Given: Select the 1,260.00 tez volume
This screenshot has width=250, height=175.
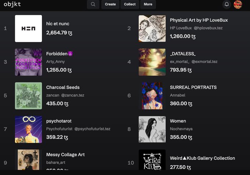Looking at the screenshot, I should (x=183, y=36).
